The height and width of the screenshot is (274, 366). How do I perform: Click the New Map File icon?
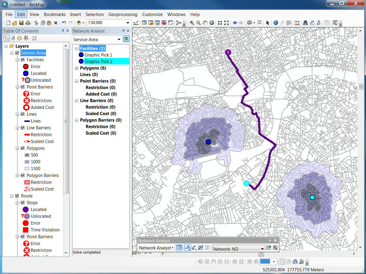[x=8, y=23]
